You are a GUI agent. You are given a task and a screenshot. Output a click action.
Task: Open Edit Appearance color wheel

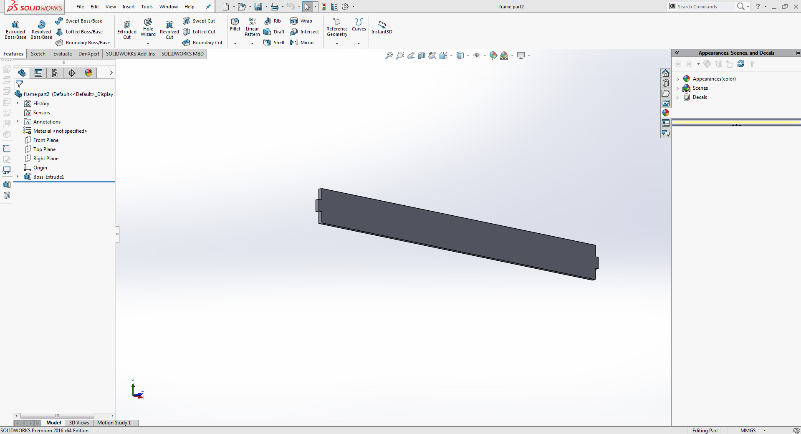493,56
